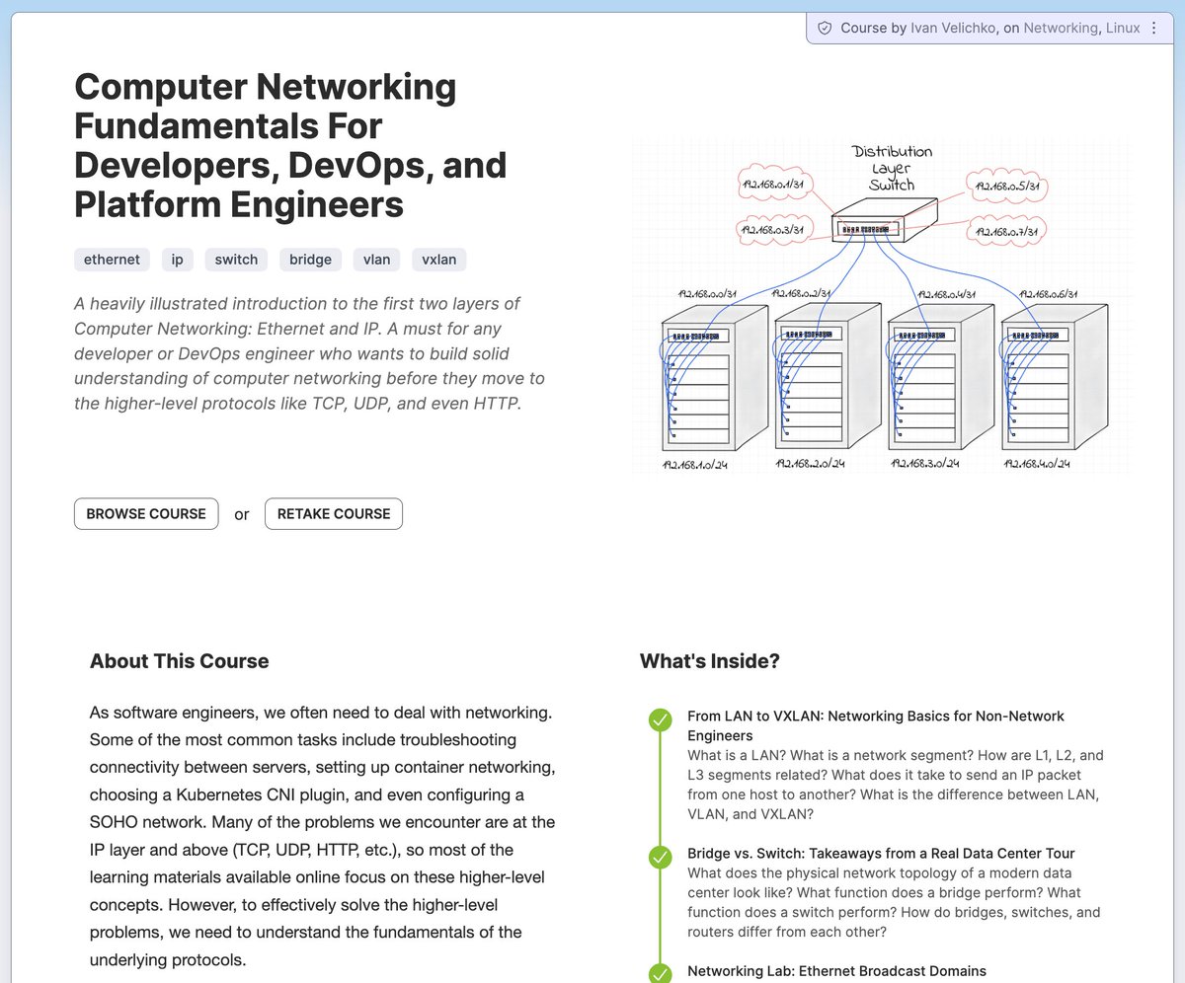Image resolution: width=1185 pixels, height=983 pixels.
Task: Click the italic course introduction paragraph
Action: 309,353
